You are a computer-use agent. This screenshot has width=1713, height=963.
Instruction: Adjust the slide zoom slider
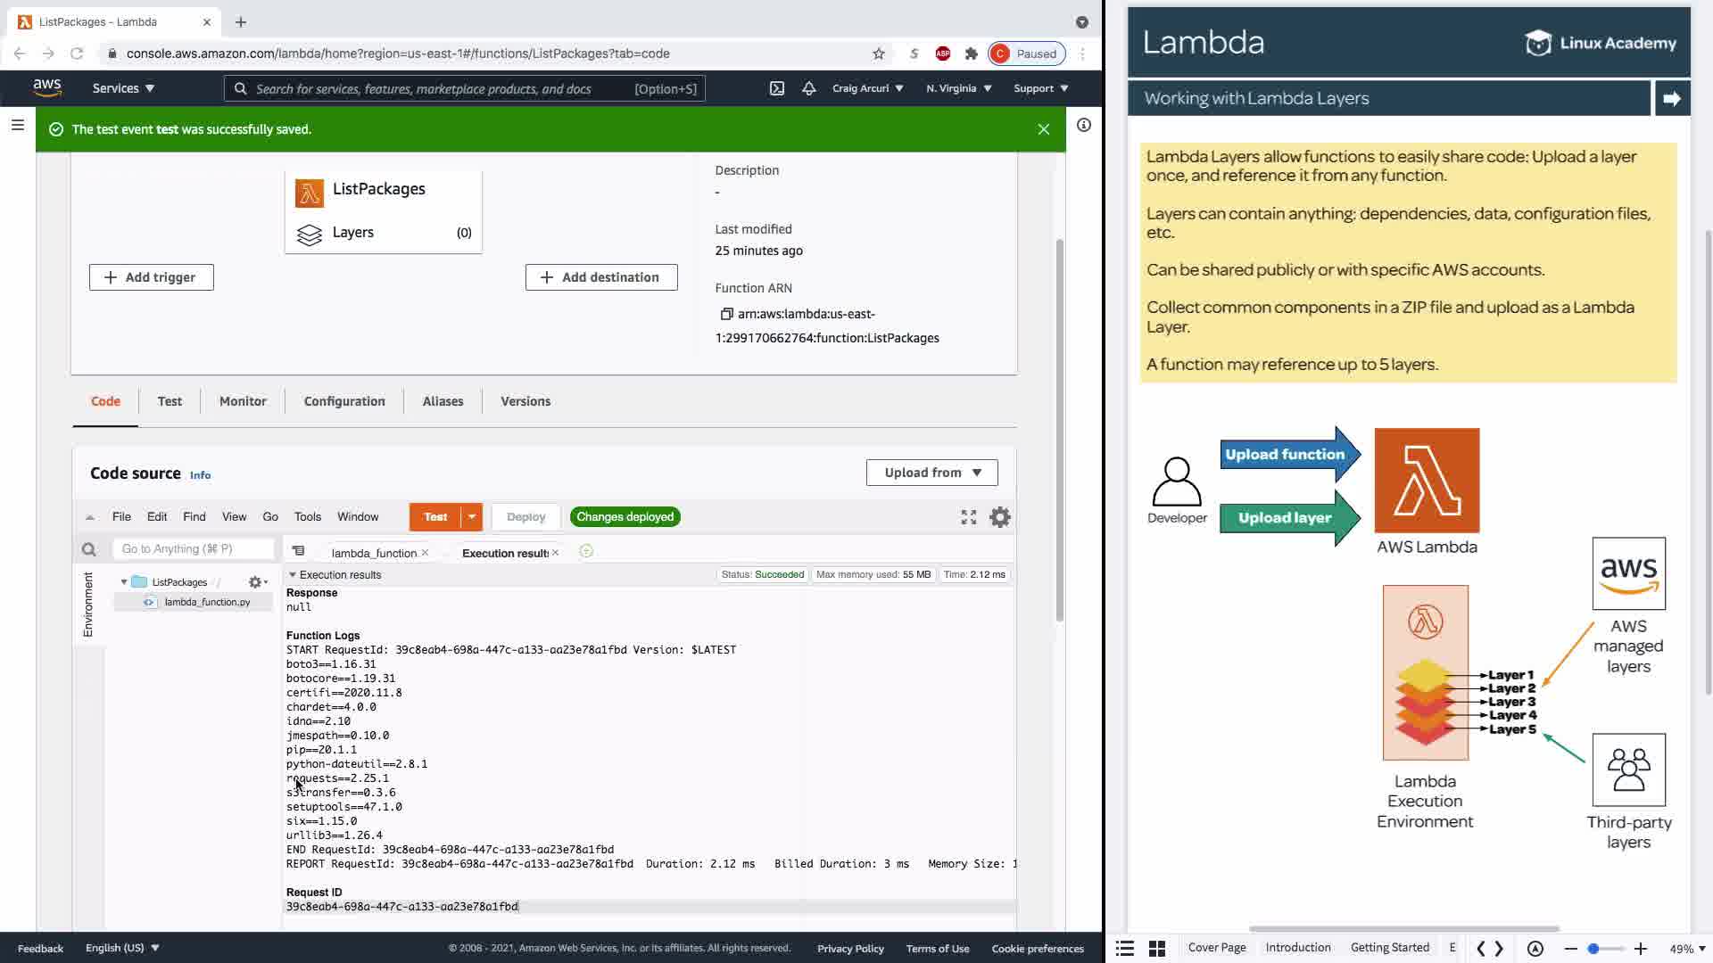click(x=1593, y=949)
